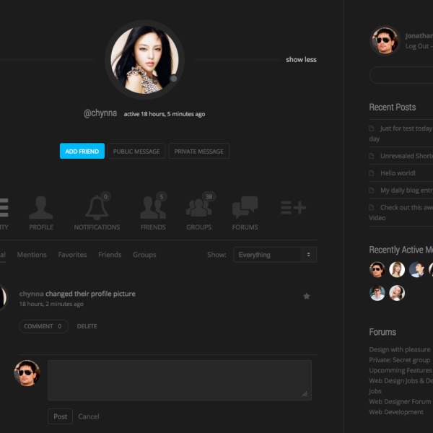Favorite the activity with star icon
The width and height of the screenshot is (433, 433).
[307, 296]
